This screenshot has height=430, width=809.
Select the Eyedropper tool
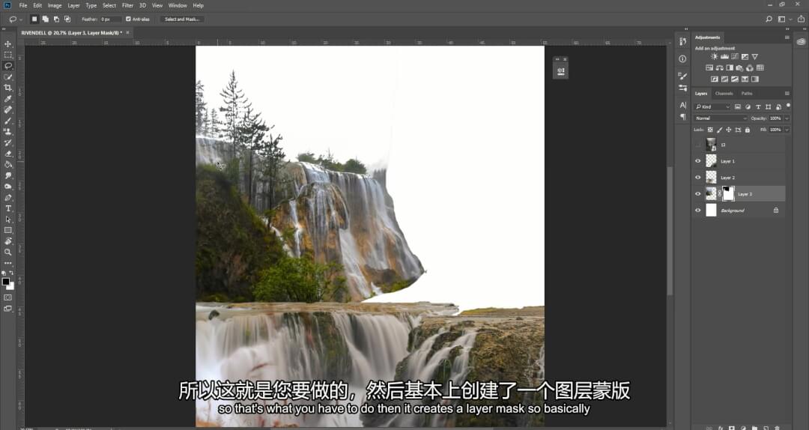click(x=7, y=99)
